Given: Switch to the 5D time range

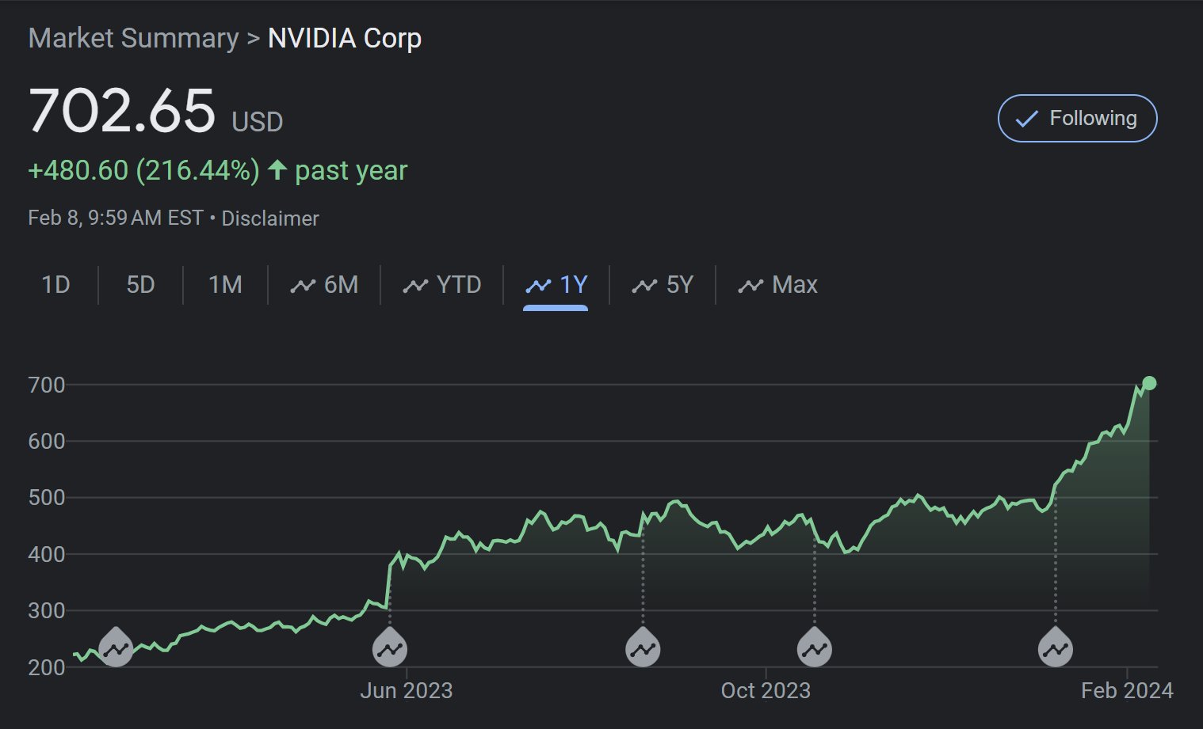Looking at the screenshot, I should tap(140, 285).
